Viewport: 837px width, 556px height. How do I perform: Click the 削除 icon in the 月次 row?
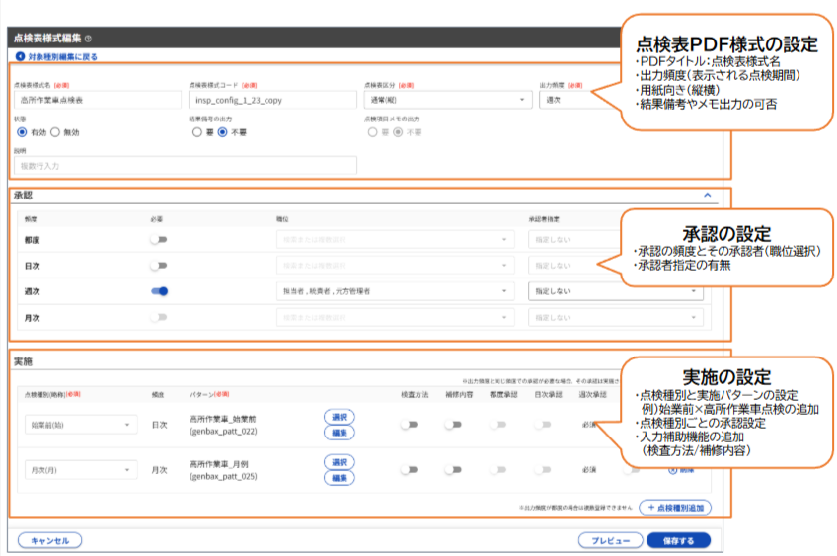click(x=674, y=470)
